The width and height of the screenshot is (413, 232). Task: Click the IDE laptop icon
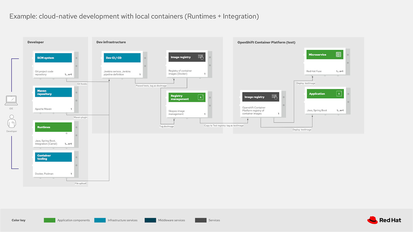point(11,101)
